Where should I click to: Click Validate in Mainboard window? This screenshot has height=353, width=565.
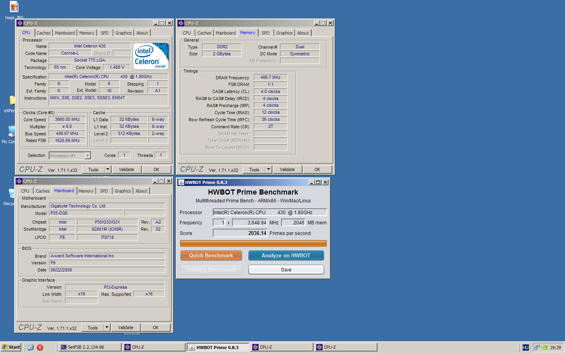(x=126, y=328)
